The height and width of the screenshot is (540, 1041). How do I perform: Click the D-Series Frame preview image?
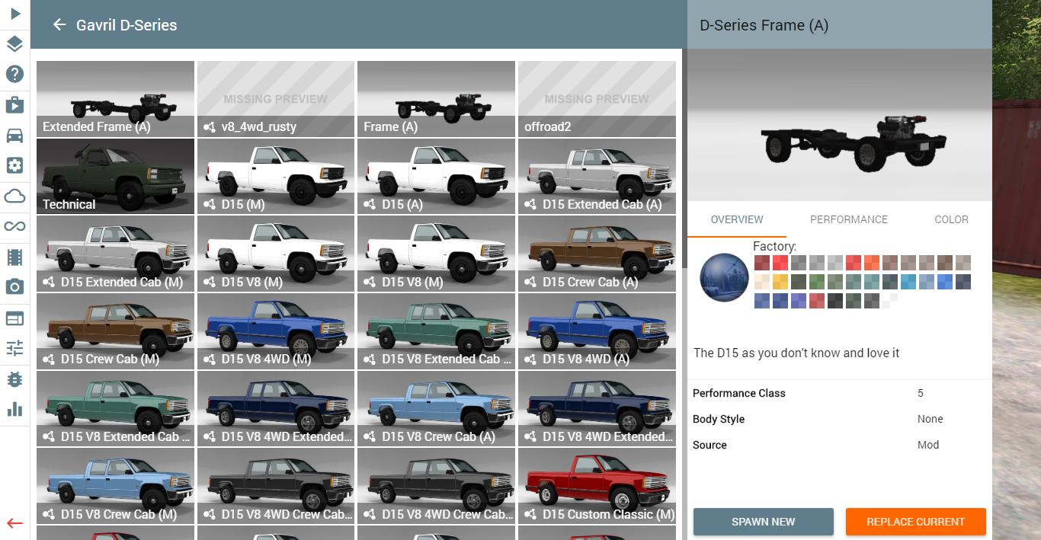click(840, 126)
